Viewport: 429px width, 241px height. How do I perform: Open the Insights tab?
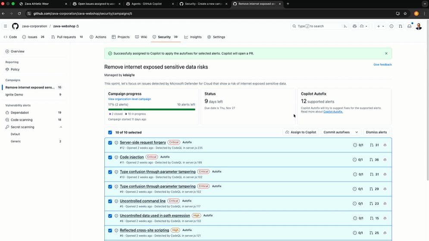coord(193,37)
